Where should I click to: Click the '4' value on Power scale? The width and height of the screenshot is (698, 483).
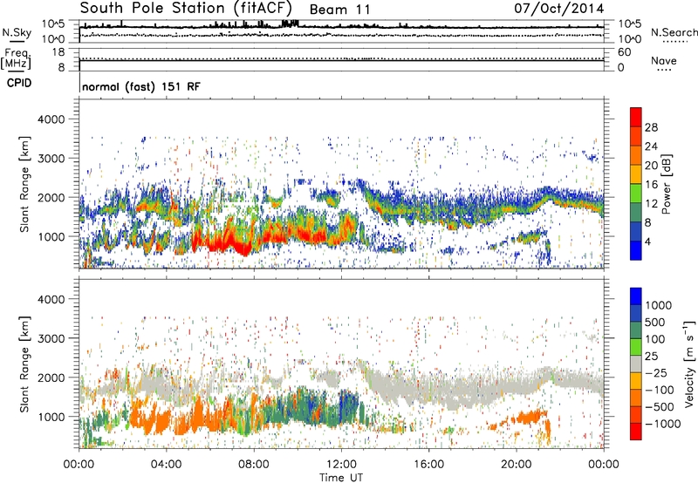coord(648,241)
